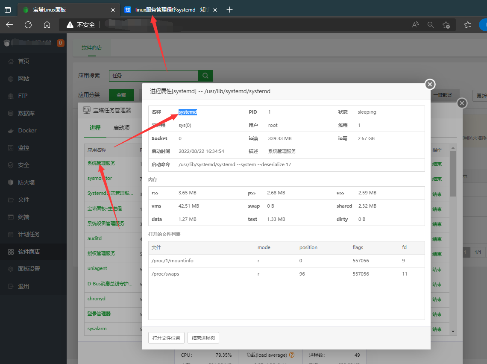Image resolution: width=487 pixels, height=364 pixels.
Task: Close the 进程属性 systemd dialog
Action: (430, 84)
